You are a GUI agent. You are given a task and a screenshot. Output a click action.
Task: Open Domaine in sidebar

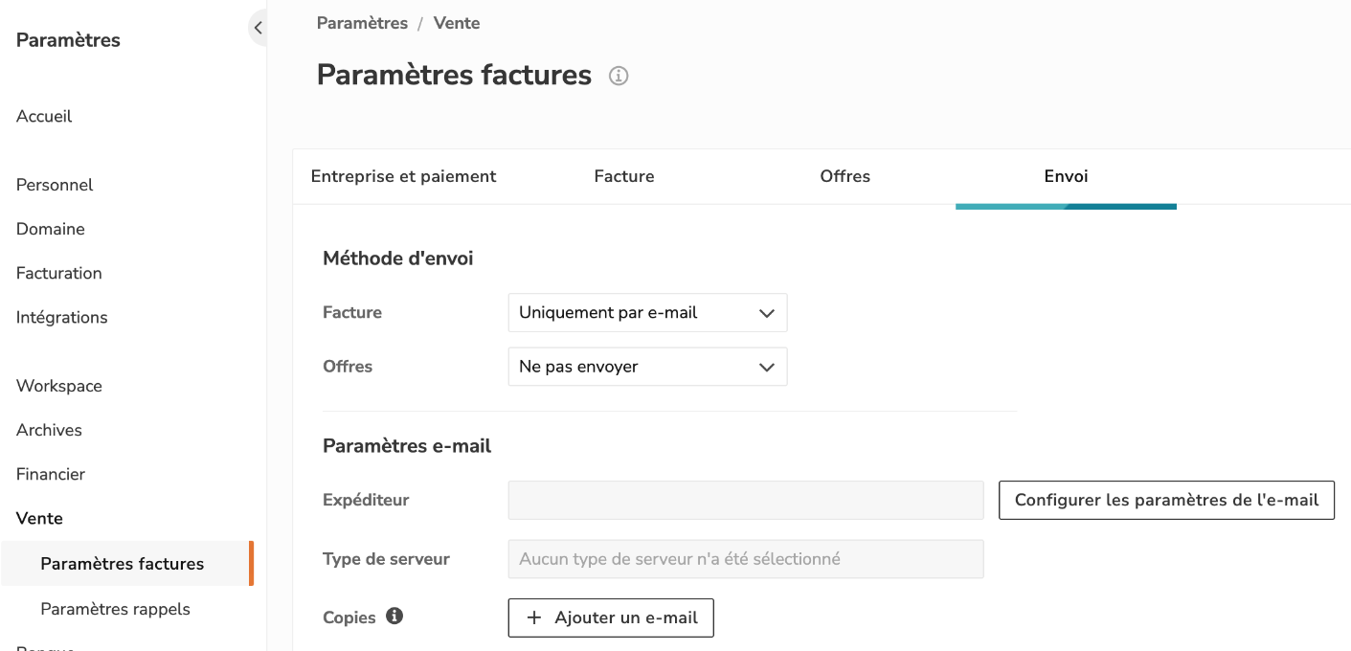coord(51,230)
